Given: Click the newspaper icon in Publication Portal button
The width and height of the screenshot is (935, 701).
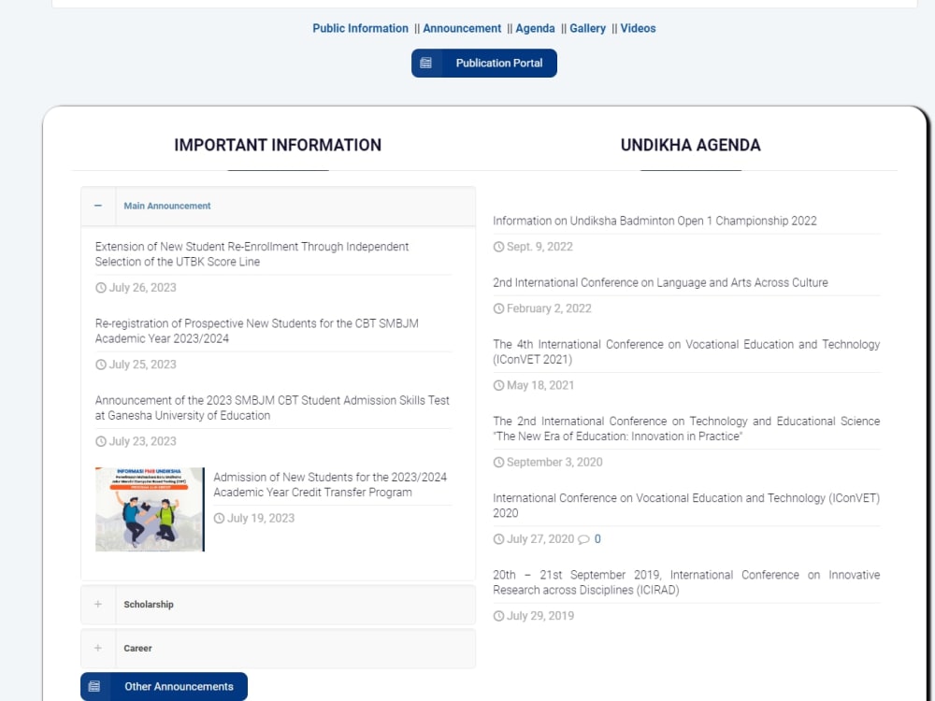Looking at the screenshot, I should 425,64.
